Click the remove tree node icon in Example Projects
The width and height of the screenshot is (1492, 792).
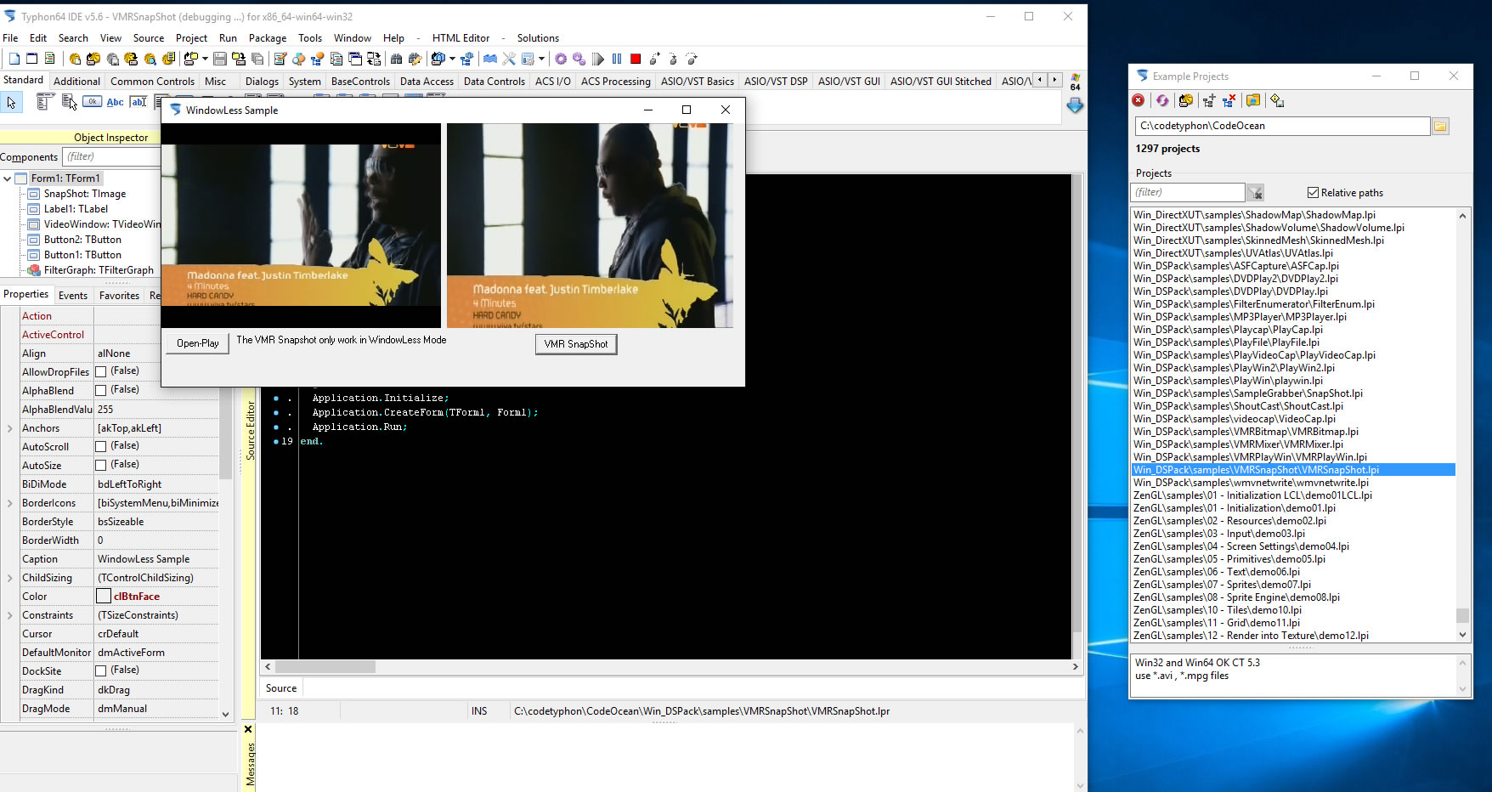coord(1229,100)
